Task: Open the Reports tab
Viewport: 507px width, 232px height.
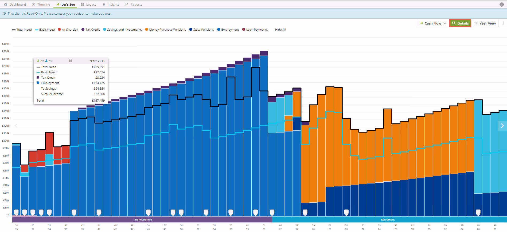Action: [x=134, y=5]
